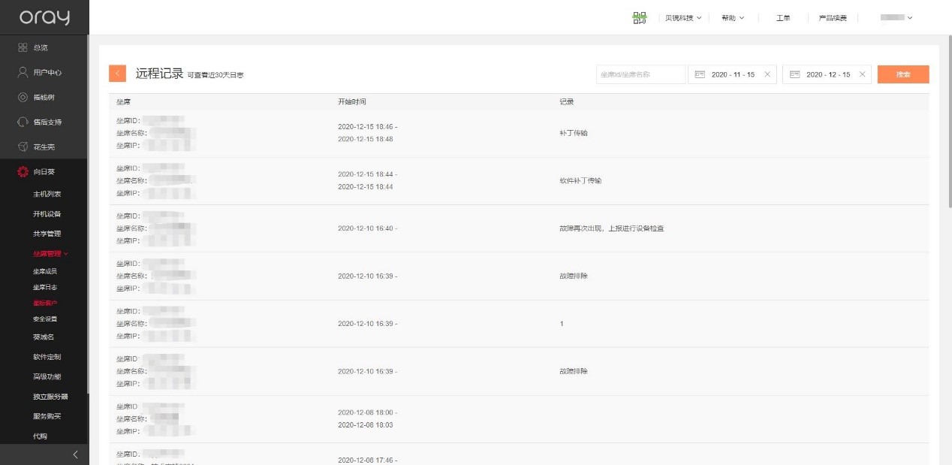The width and height of the screenshot is (952, 465).
Task: Select the 软件补丁传输 record entry
Action: pyautogui.click(x=580, y=180)
